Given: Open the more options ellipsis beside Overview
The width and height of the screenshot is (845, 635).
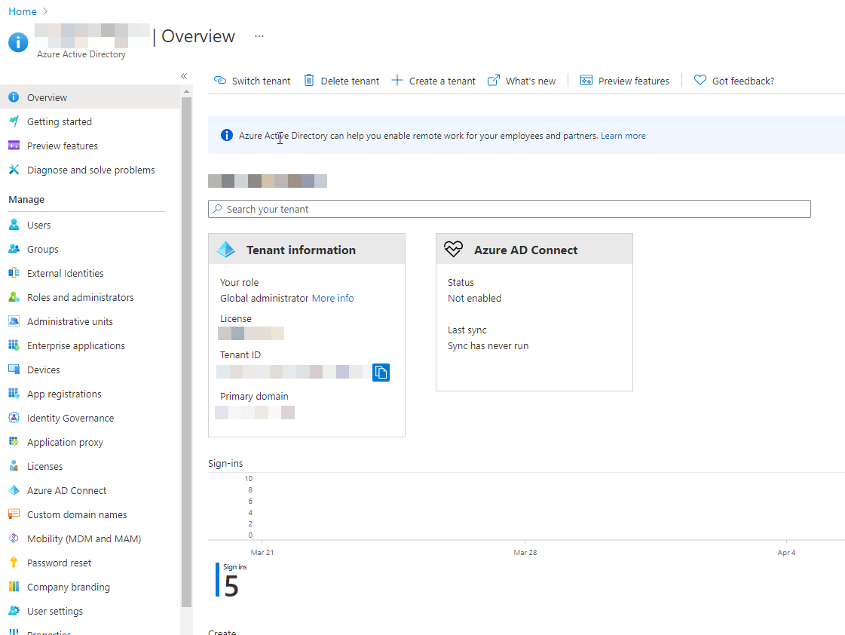Looking at the screenshot, I should click(x=259, y=36).
